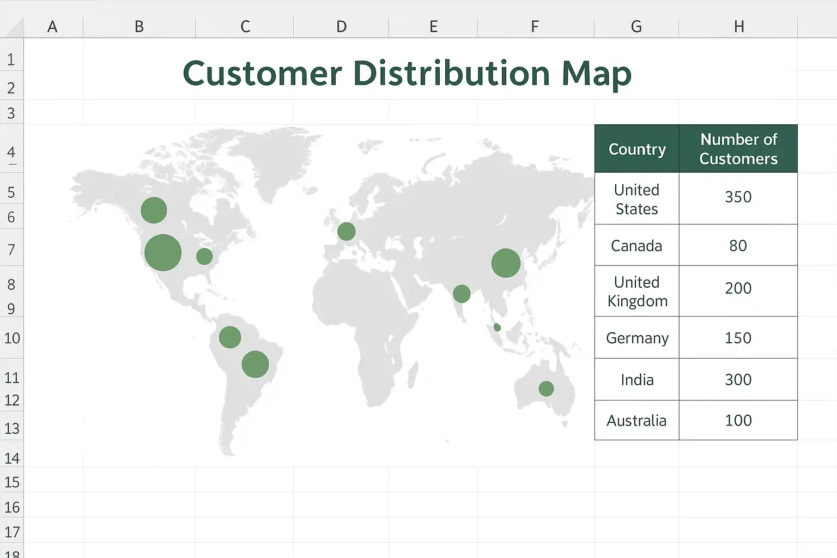Screen dimensions: 837x558
Task: Click the row 12 header
Action: tap(11, 400)
